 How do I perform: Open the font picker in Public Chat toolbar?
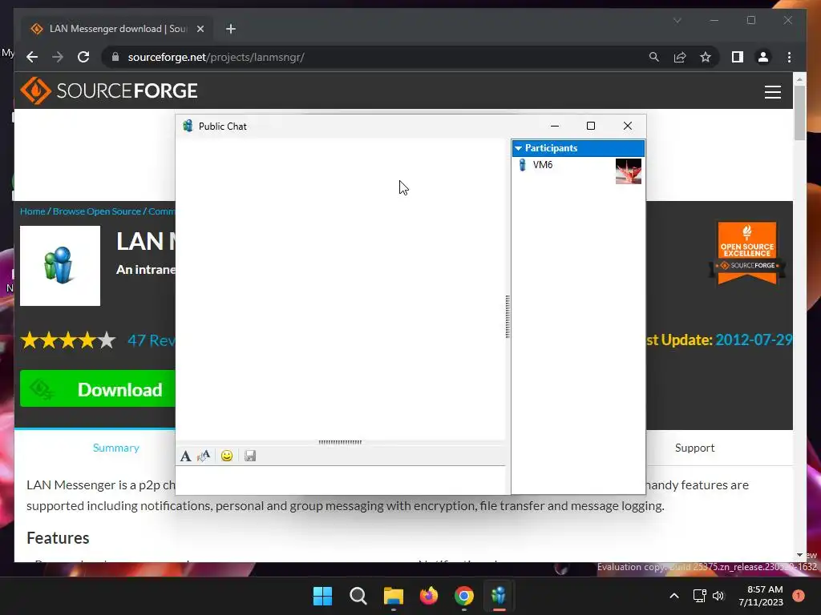[185, 456]
